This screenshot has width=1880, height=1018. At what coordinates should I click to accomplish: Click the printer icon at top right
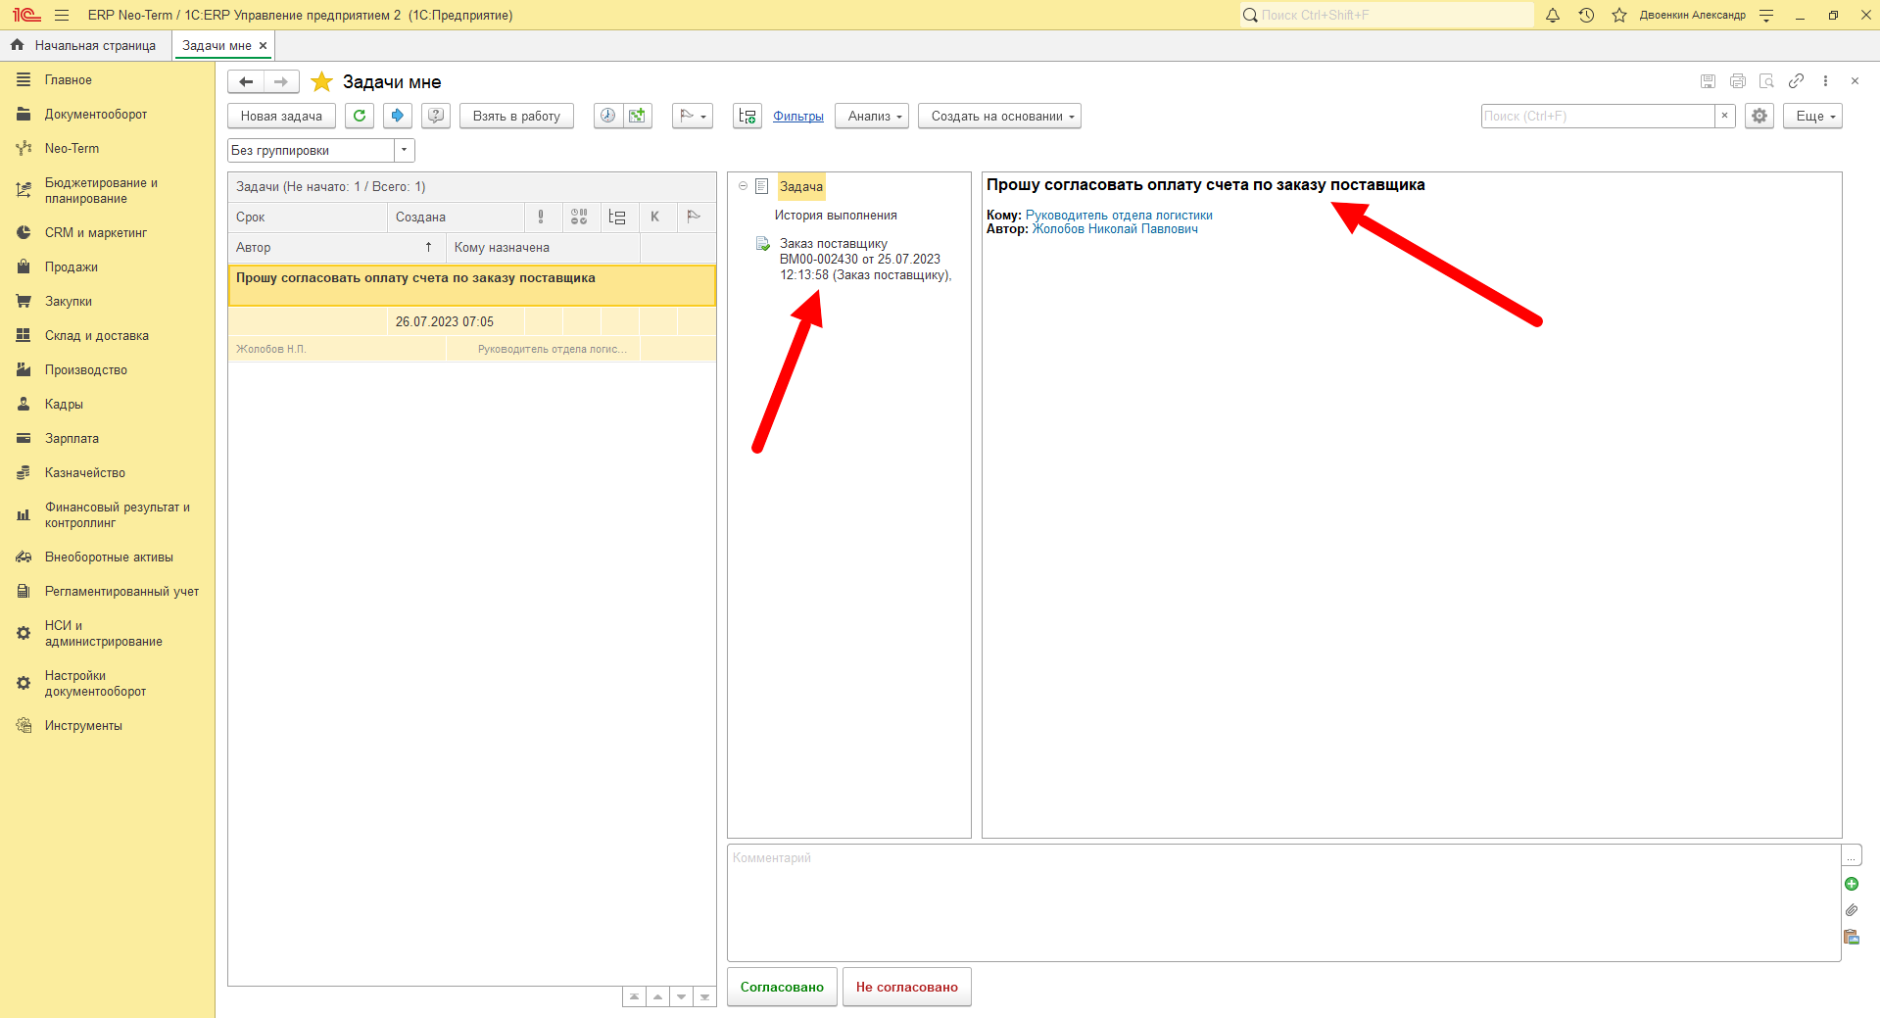pyautogui.click(x=1738, y=81)
